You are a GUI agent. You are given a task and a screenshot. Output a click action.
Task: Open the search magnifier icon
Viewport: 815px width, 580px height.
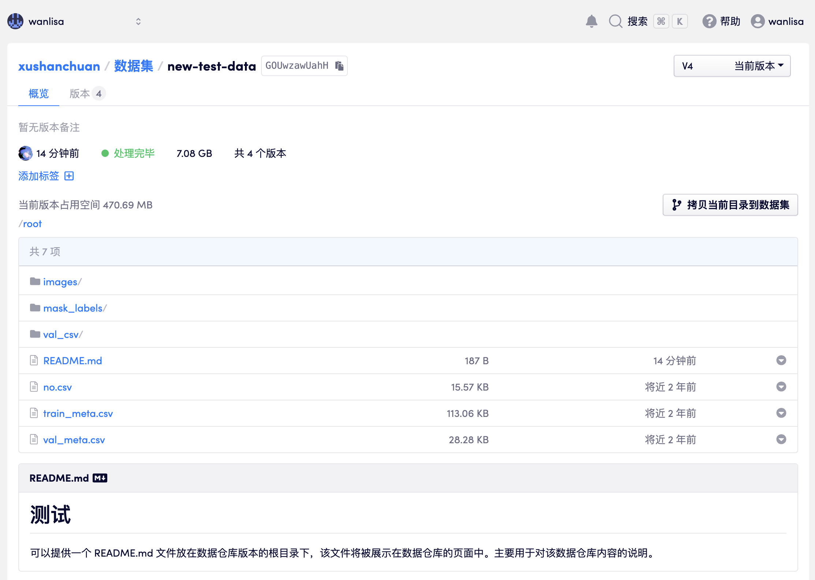[x=615, y=21]
